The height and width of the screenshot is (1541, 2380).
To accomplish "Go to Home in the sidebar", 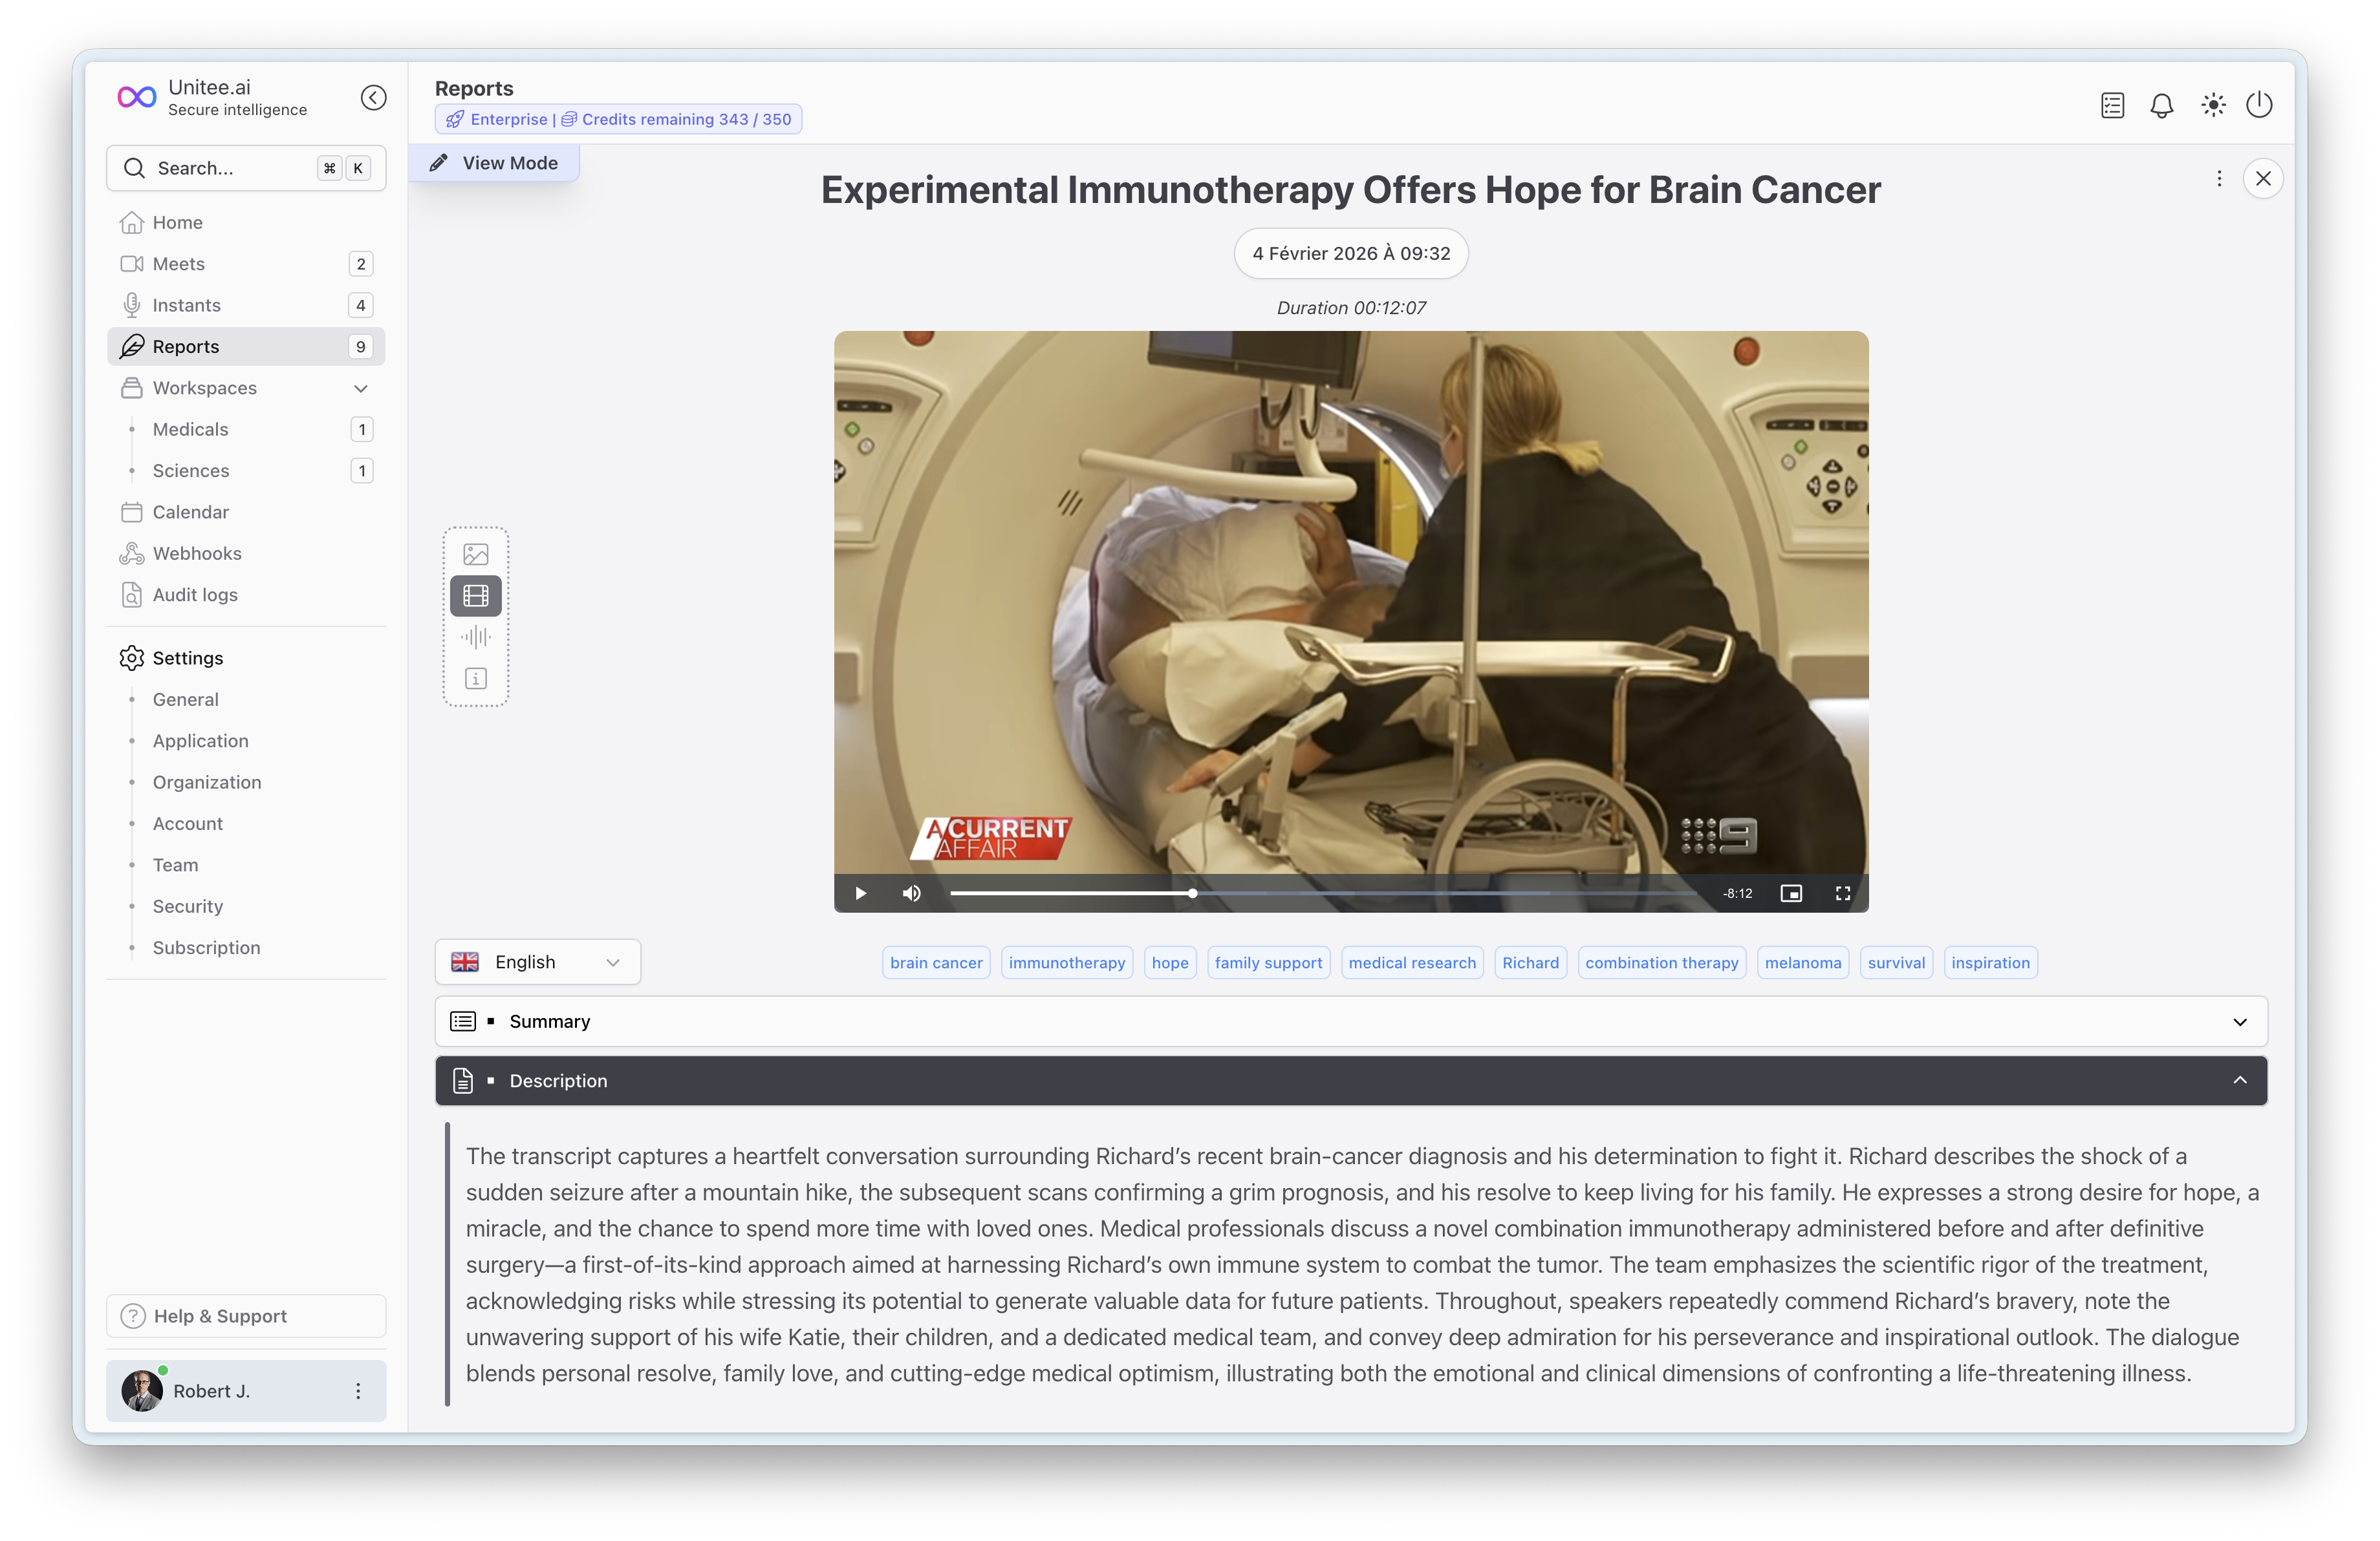I will (x=246, y=222).
